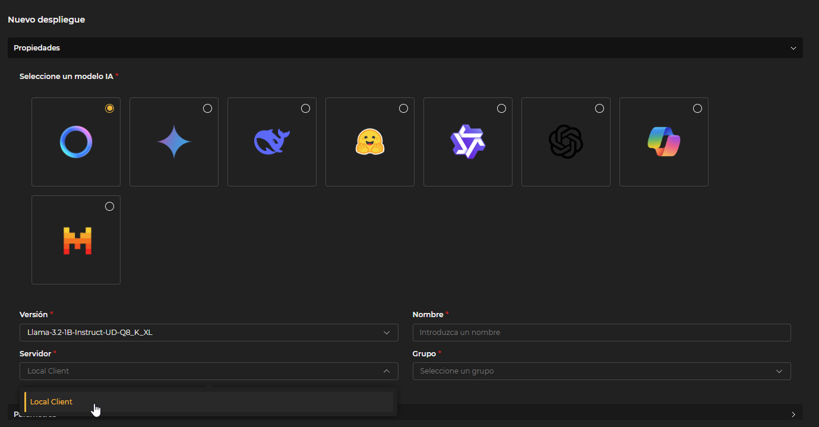This screenshot has width=819, height=427.
Task: Enable the DeepSeek card radio button
Action: [x=305, y=108]
